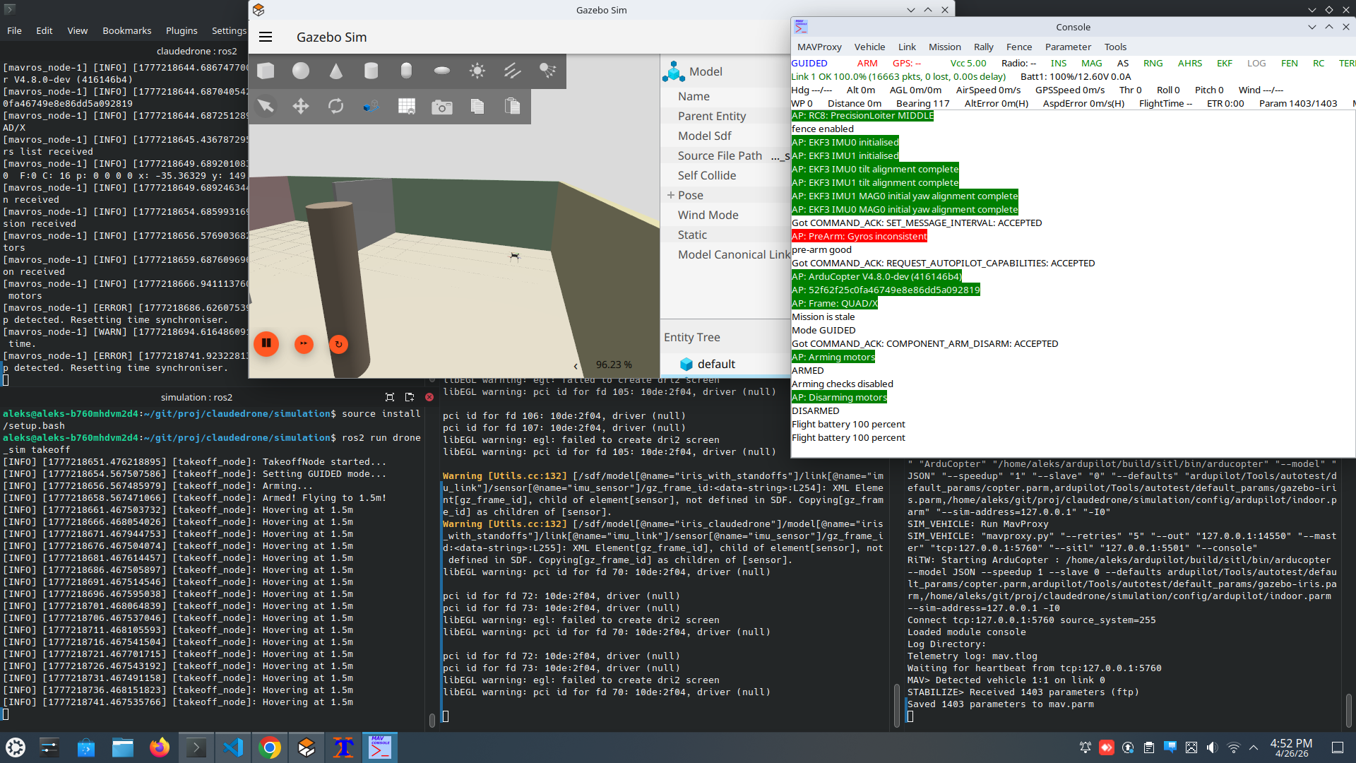The width and height of the screenshot is (1356, 763).
Task: Insert a box shape in Gazebo
Action: pyautogui.click(x=266, y=71)
